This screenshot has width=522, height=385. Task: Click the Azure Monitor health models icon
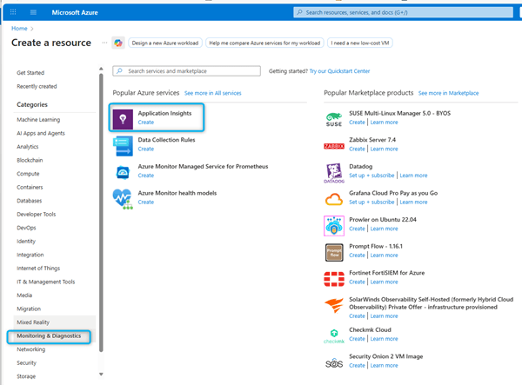(x=122, y=197)
